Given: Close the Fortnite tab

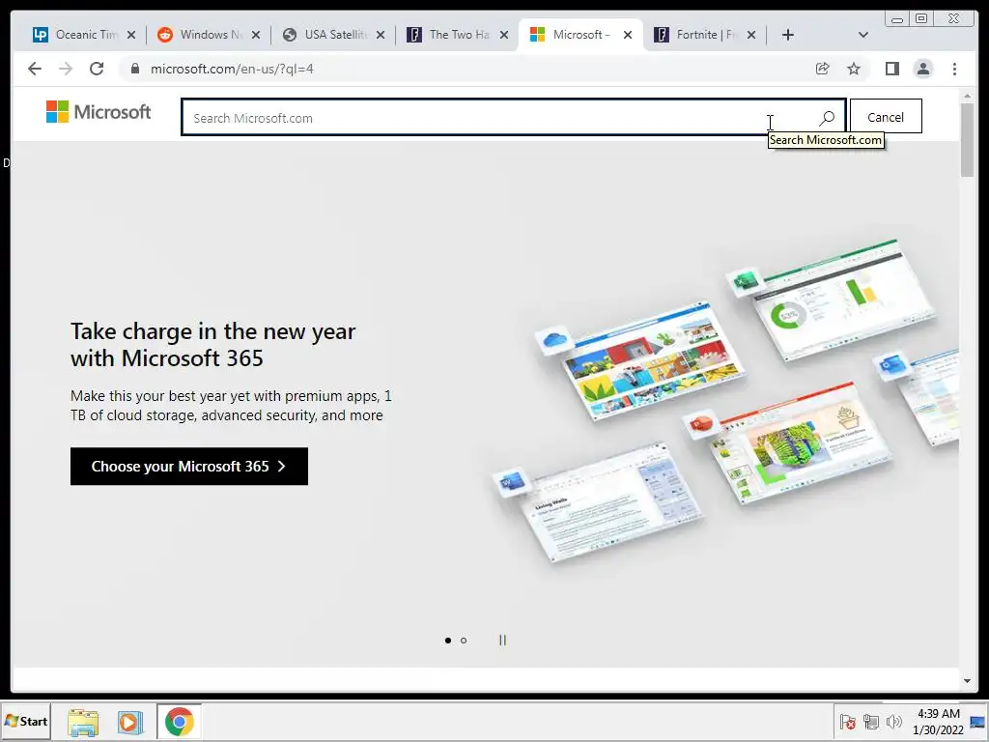Looking at the screenshot, I should pyautogui.click(x=751, y=35).
